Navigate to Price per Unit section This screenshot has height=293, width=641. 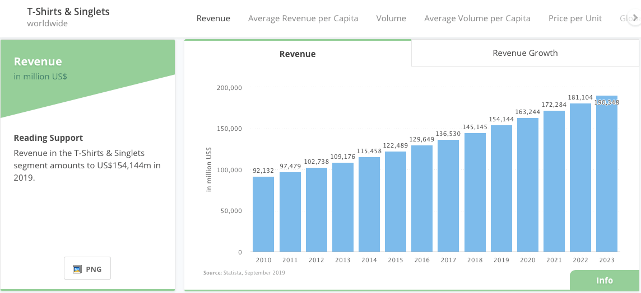[575, 18]
